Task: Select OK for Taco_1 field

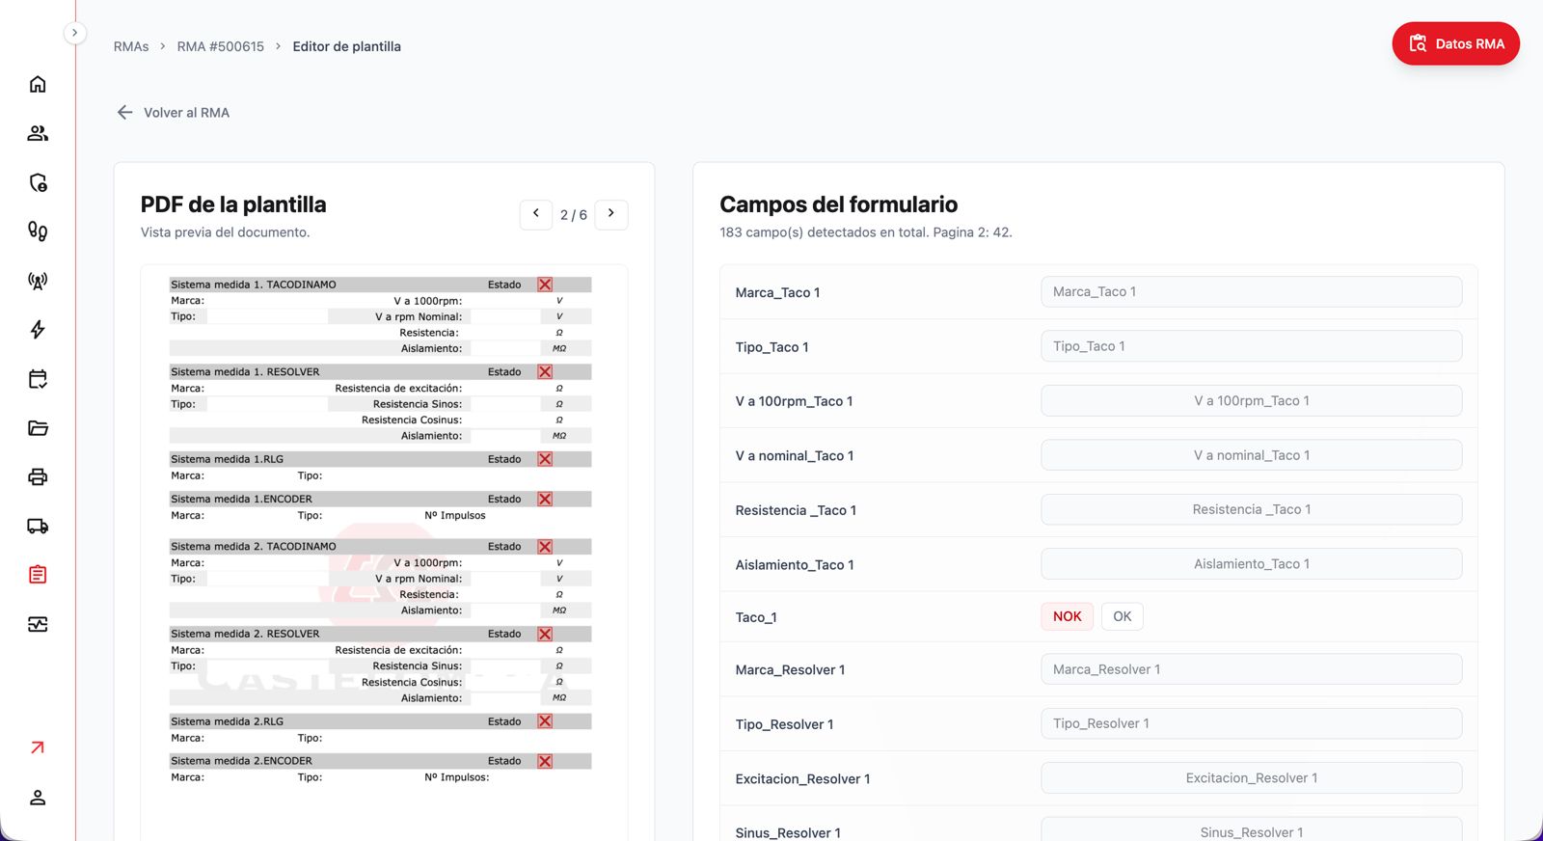Action: click(x=1123, y=616)
